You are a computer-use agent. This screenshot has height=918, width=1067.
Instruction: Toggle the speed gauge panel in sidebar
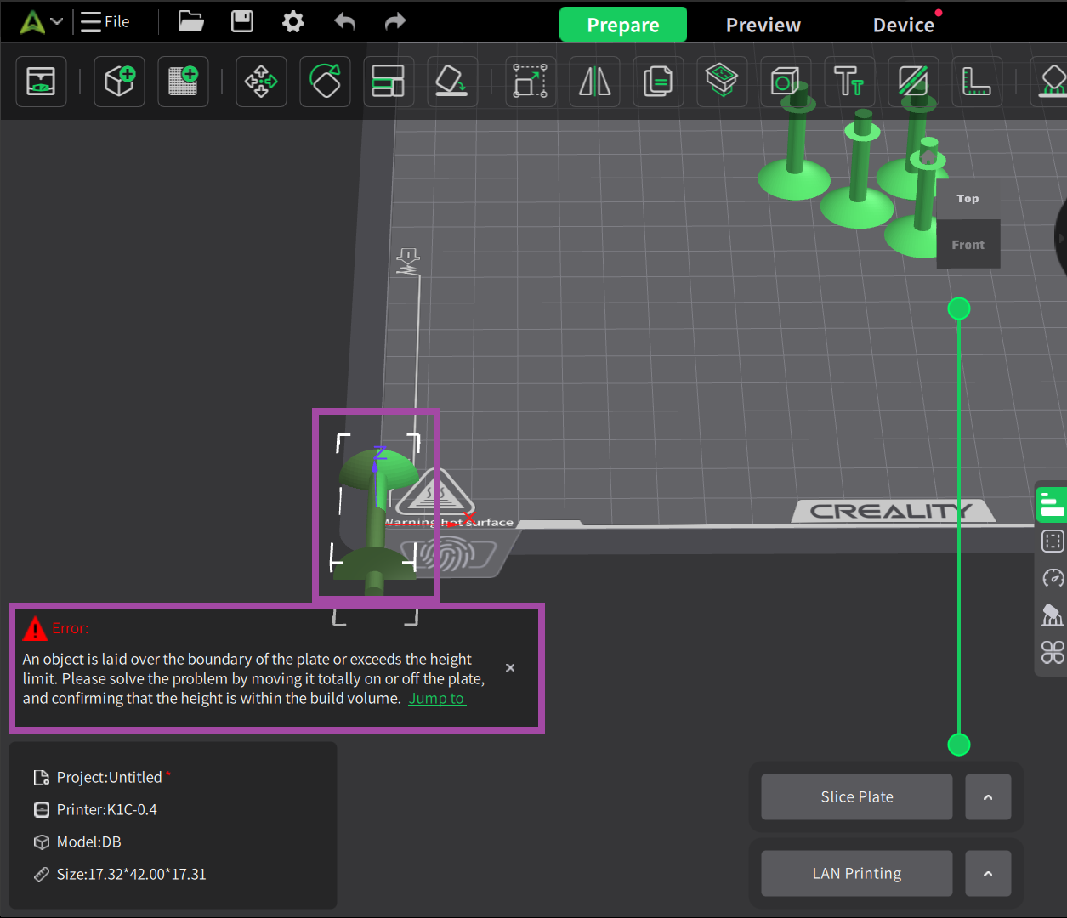(1053, 578)
